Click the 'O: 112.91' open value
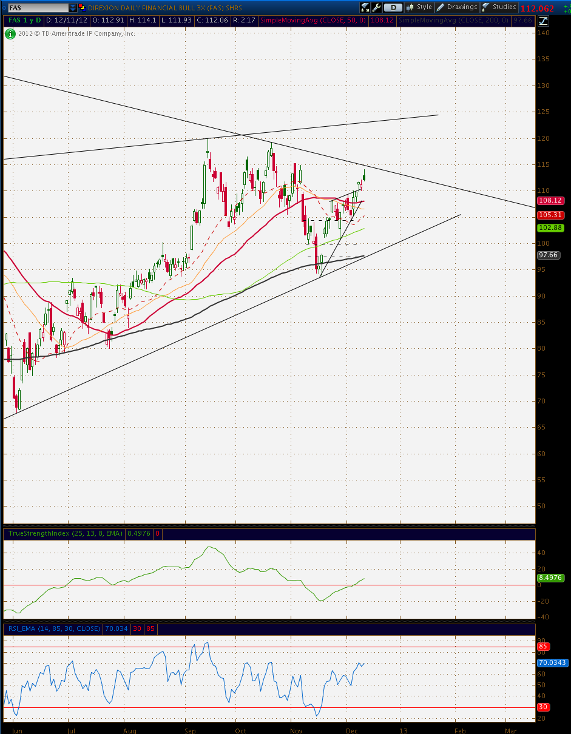 (x=108, y=21)
